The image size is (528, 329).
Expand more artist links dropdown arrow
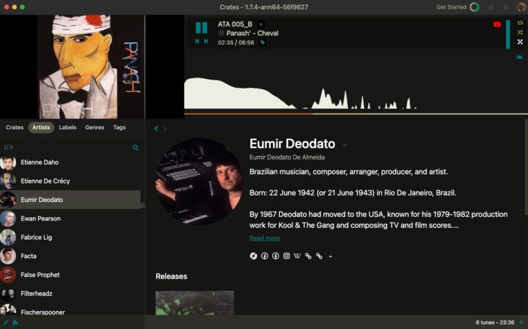pyautogui.click(x=331, y=257)
